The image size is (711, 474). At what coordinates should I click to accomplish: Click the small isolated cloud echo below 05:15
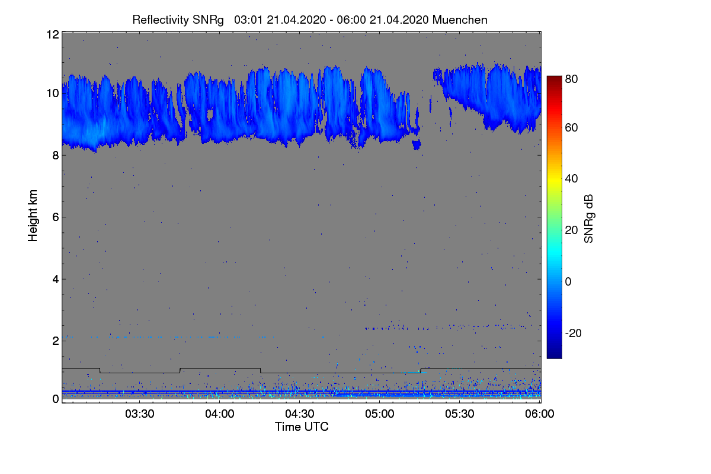tap(417, 145)
